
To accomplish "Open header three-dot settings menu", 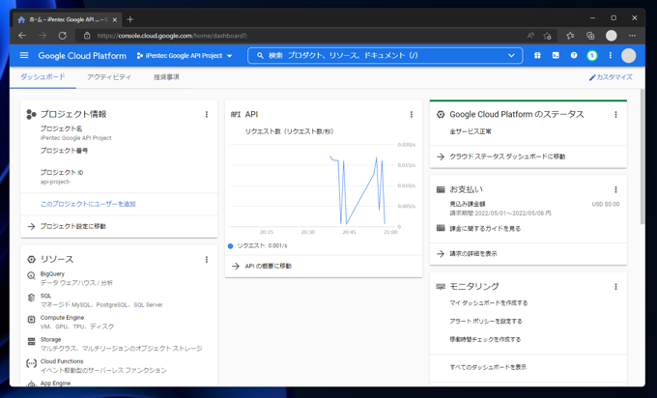I will coord(610,55).
